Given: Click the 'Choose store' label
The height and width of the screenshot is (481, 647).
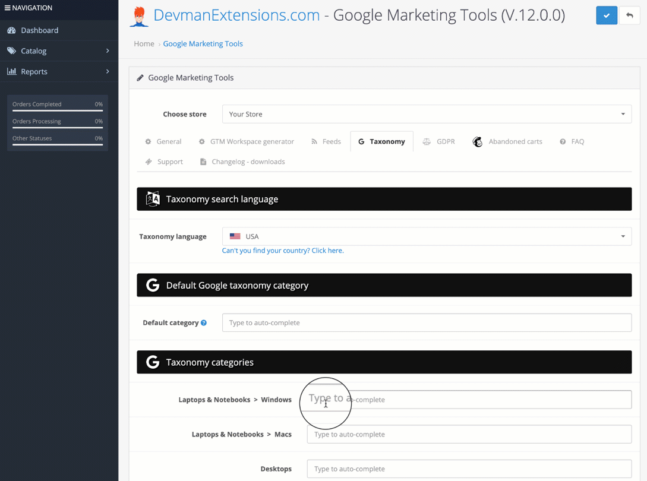Looking at the screenshot, I should [185, 114].
